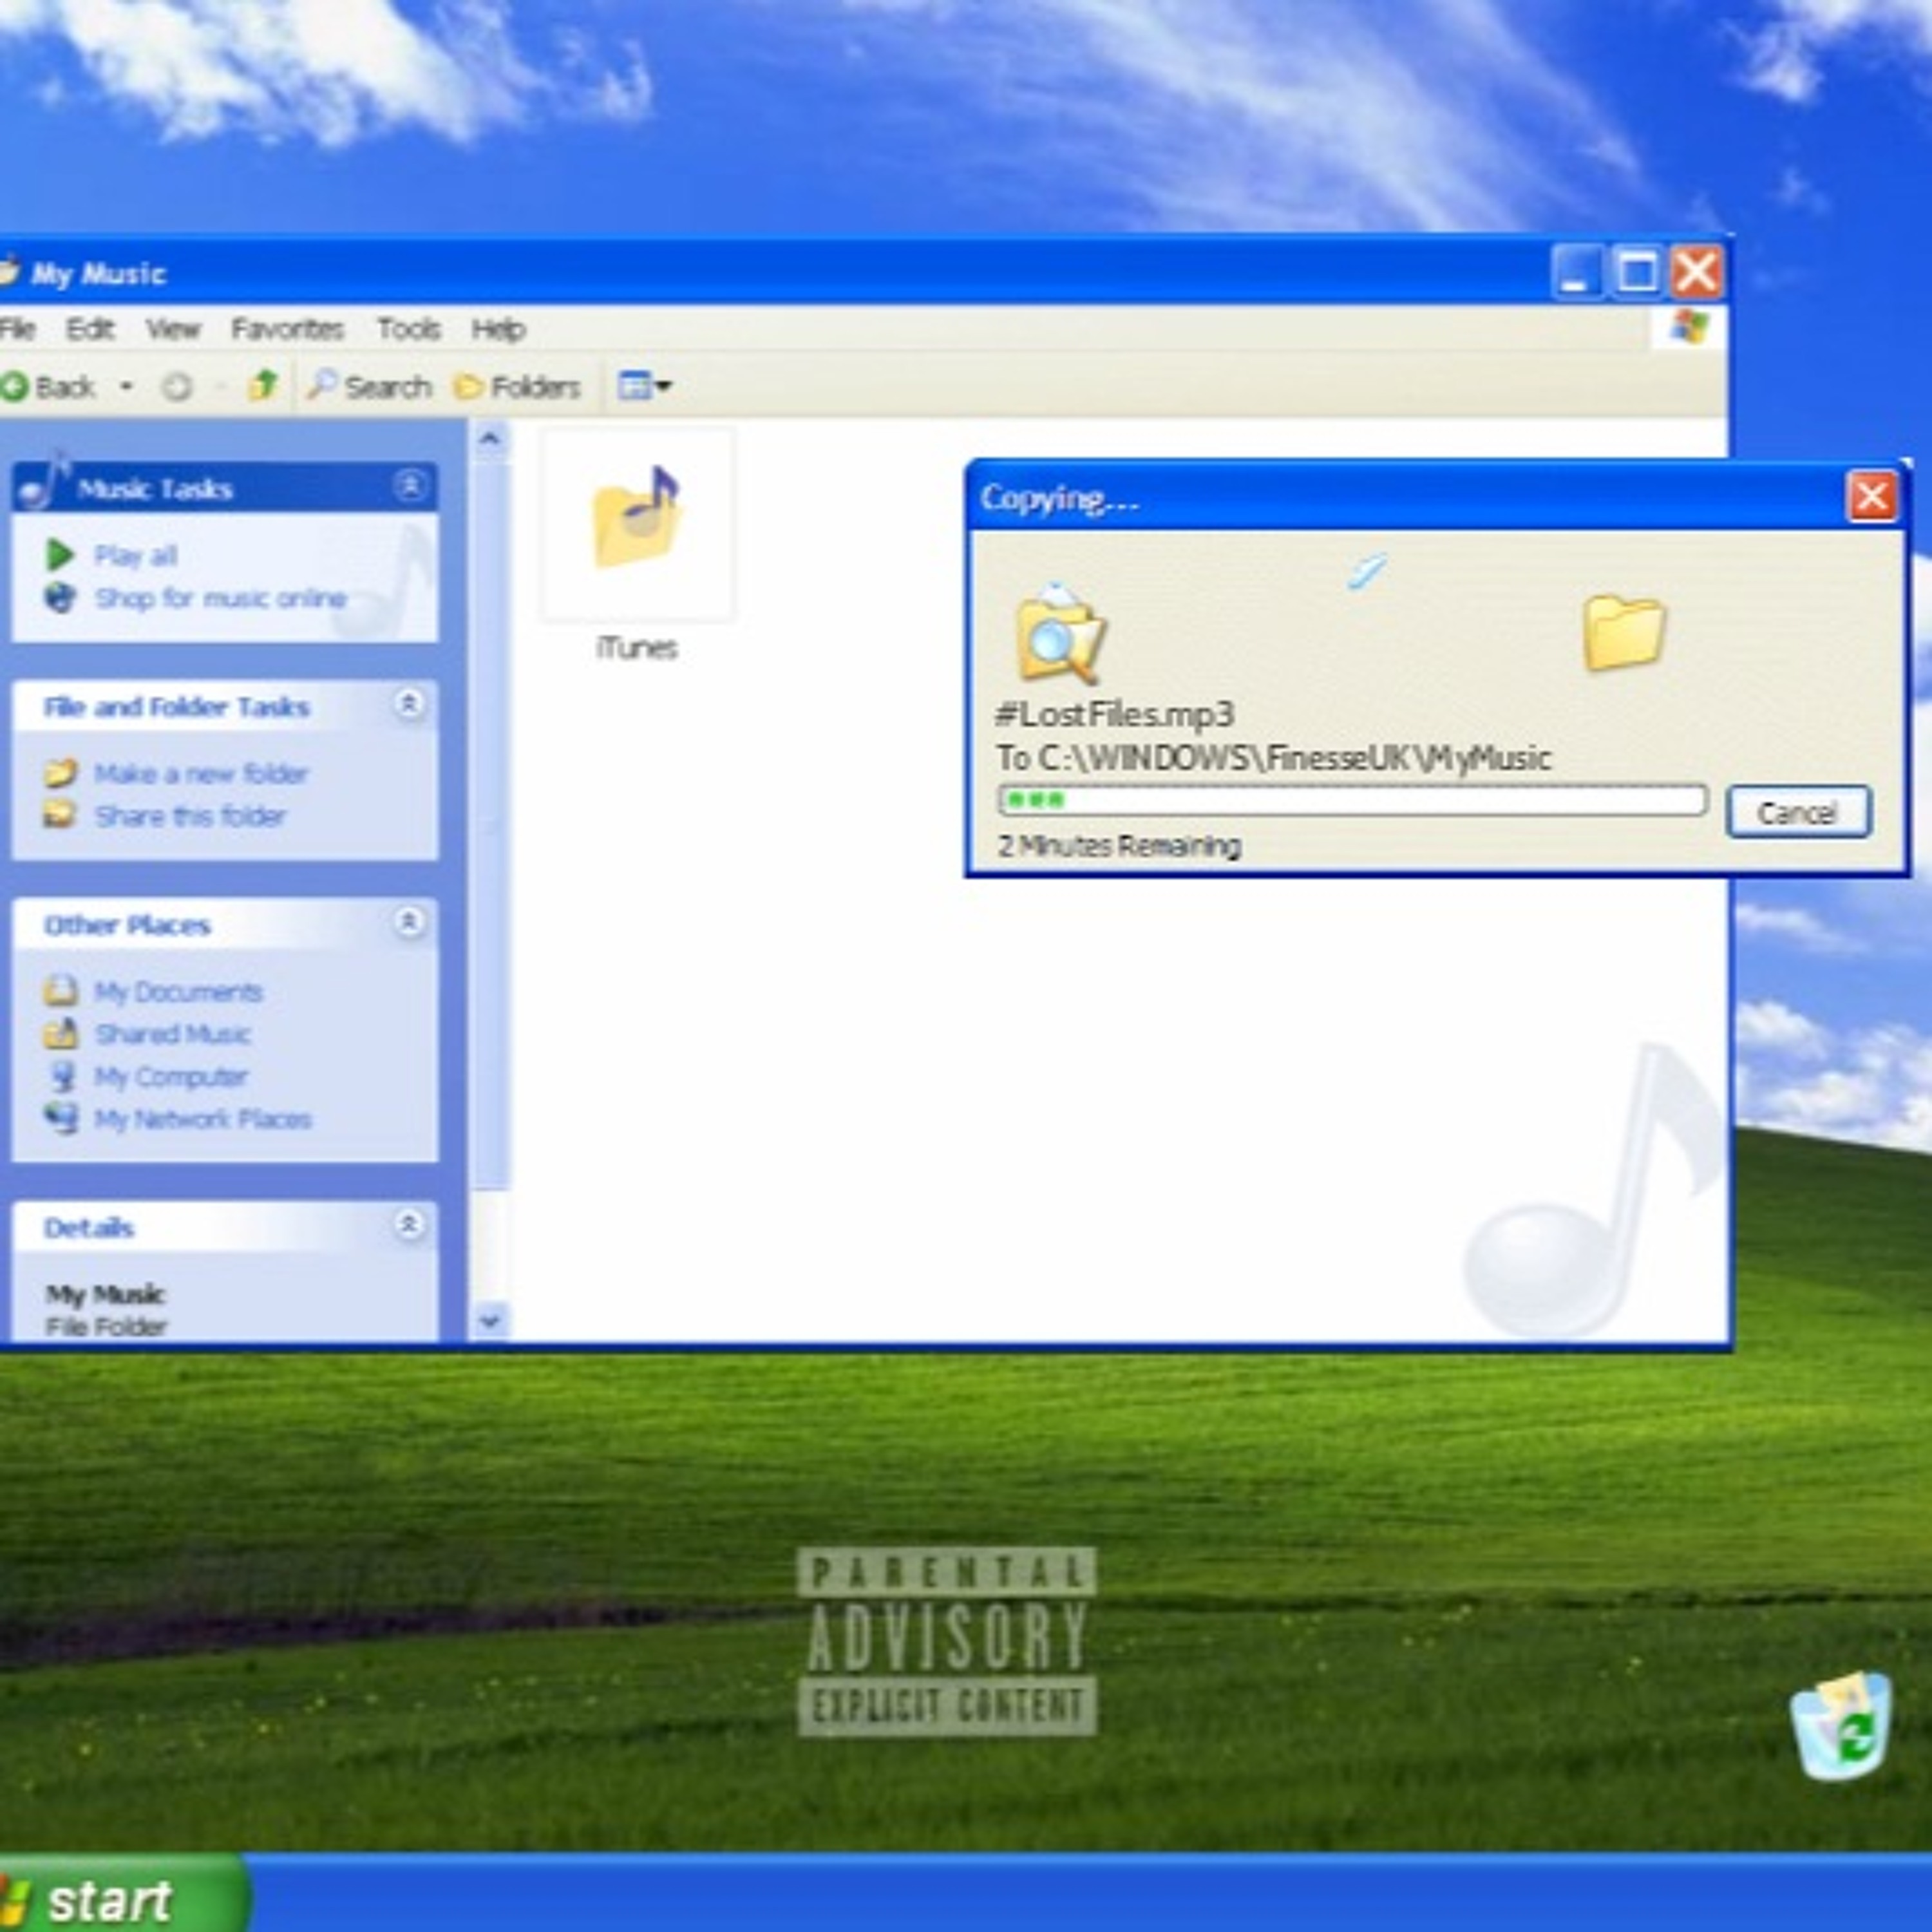Click Share this folder link

(x=190, y=816)
